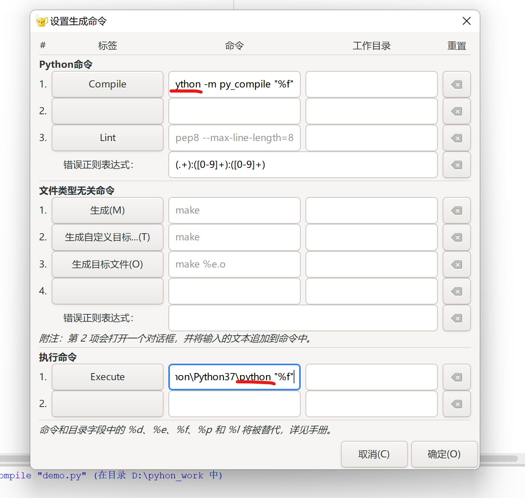The image size is (525, 498).
Task: Clear the Execute command with its reset icon
Action: tap(456, 377)
